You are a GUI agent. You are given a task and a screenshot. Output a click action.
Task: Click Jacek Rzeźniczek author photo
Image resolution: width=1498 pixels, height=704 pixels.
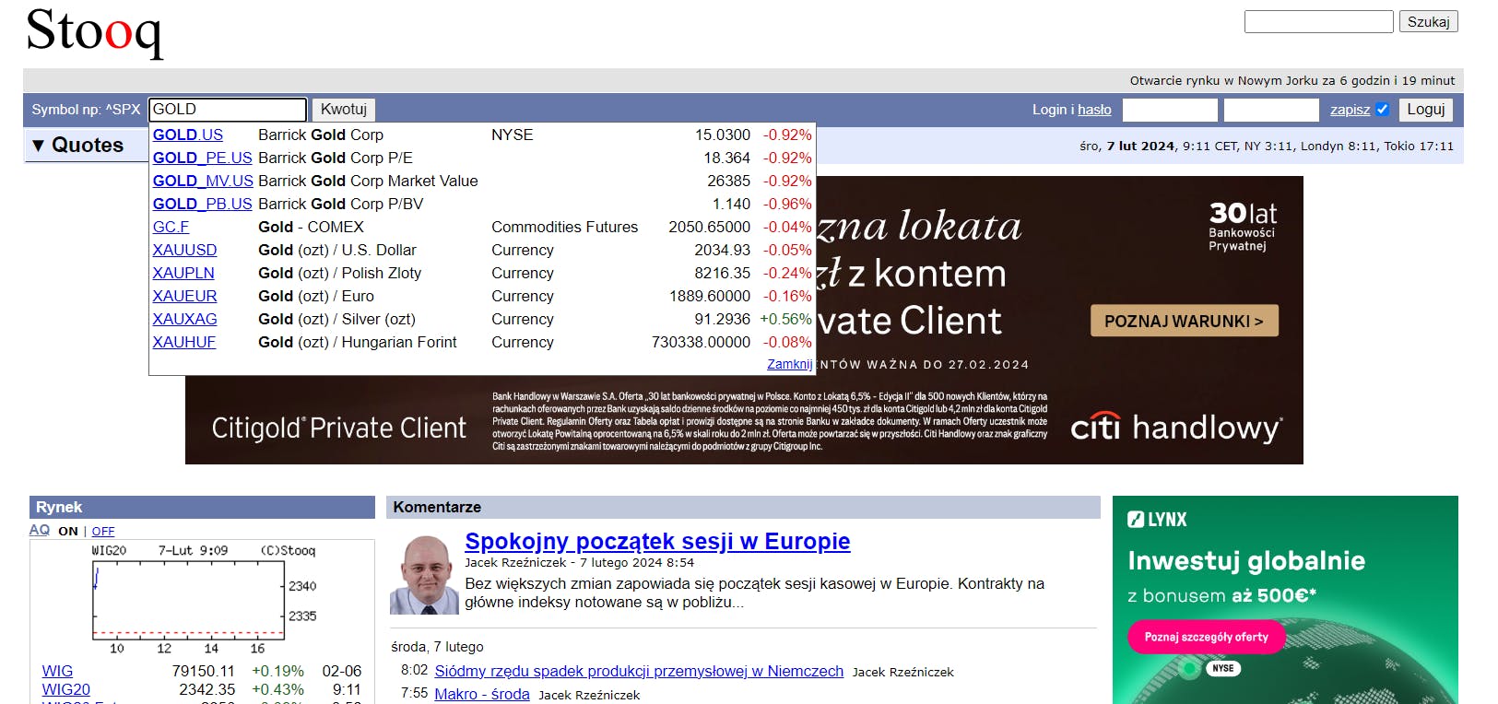click(x=424, y=575)
